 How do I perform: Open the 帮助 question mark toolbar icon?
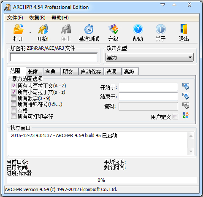pyautogui.click(x=138, y=29)
